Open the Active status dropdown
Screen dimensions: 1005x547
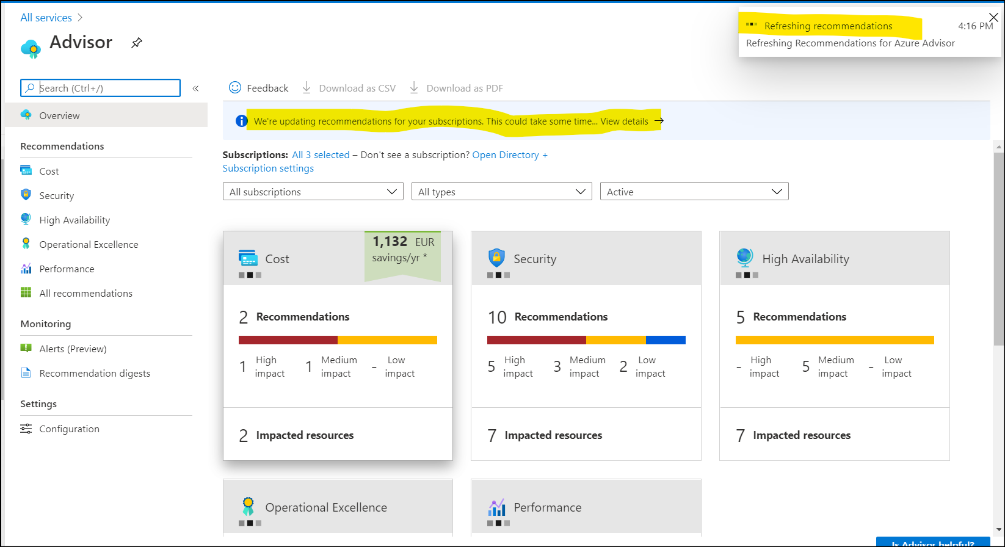click(x=694, y=192)
